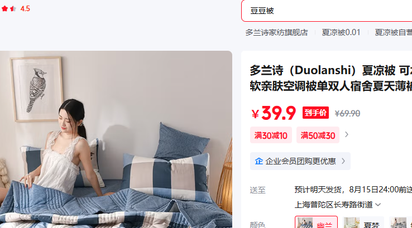Claim the 满30减10 coupon

pos(271,135)
